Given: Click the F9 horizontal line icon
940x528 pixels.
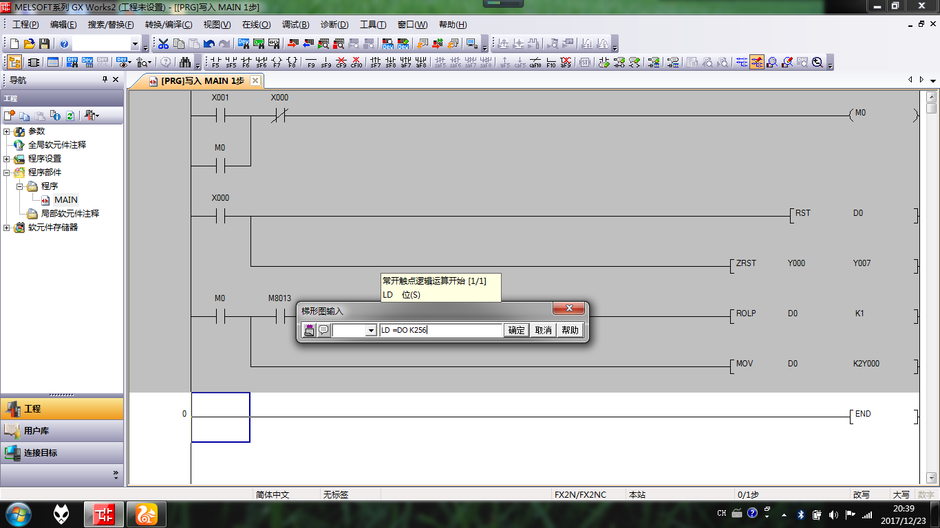Looking at the screenshot, I should pos(311,63).
